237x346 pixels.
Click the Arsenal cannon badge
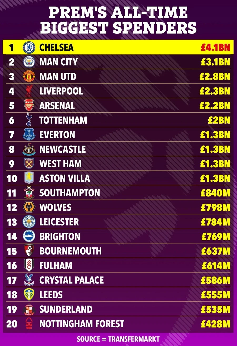point(29,105)
